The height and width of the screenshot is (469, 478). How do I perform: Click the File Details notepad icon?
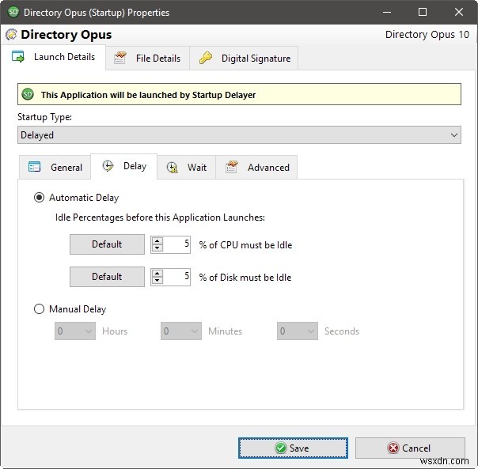[x=119, y=58]
